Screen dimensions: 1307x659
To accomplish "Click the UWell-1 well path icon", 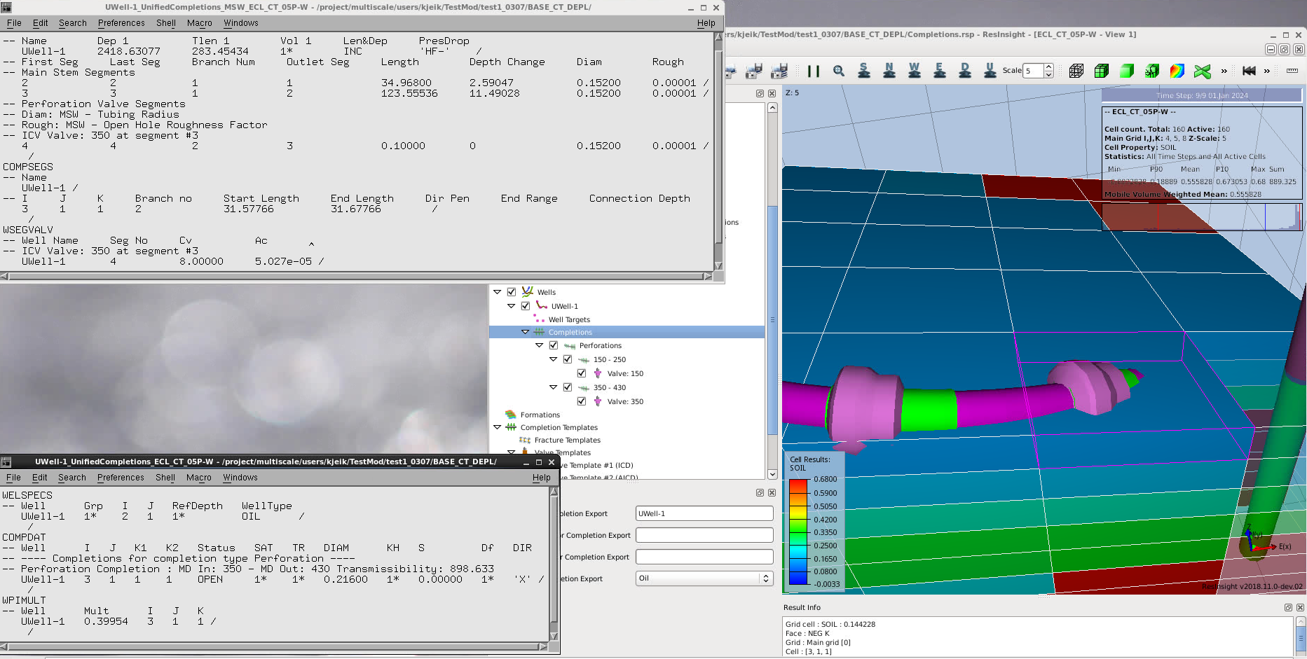I will pyautogui.click(x=542, y=305).
